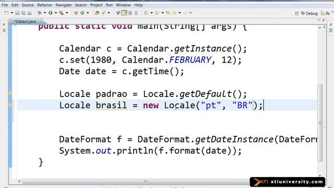The image size is (334, 188).
Task: Click the horizontal scrollbar left arrow
Action: point(19,181)
